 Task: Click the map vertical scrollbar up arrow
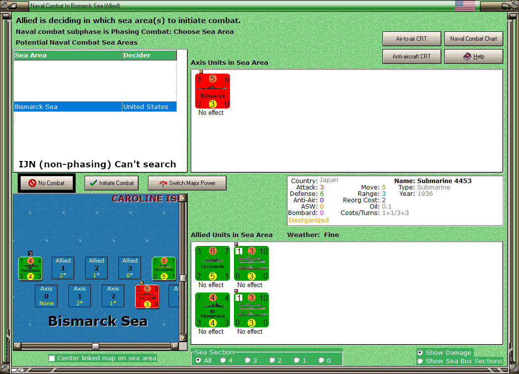point(183,198)
